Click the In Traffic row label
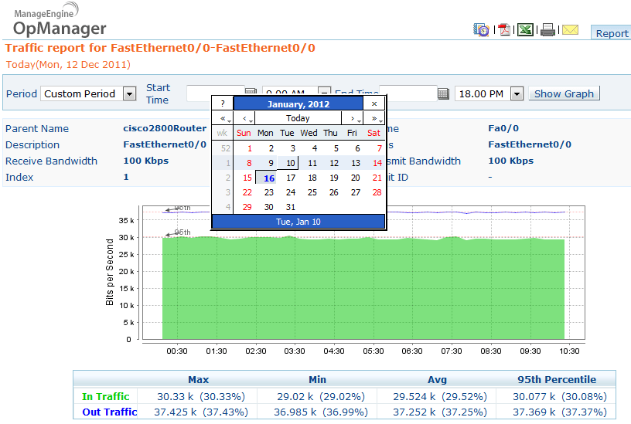This screenshot has width=631, height=424. [x=105, y=396]
